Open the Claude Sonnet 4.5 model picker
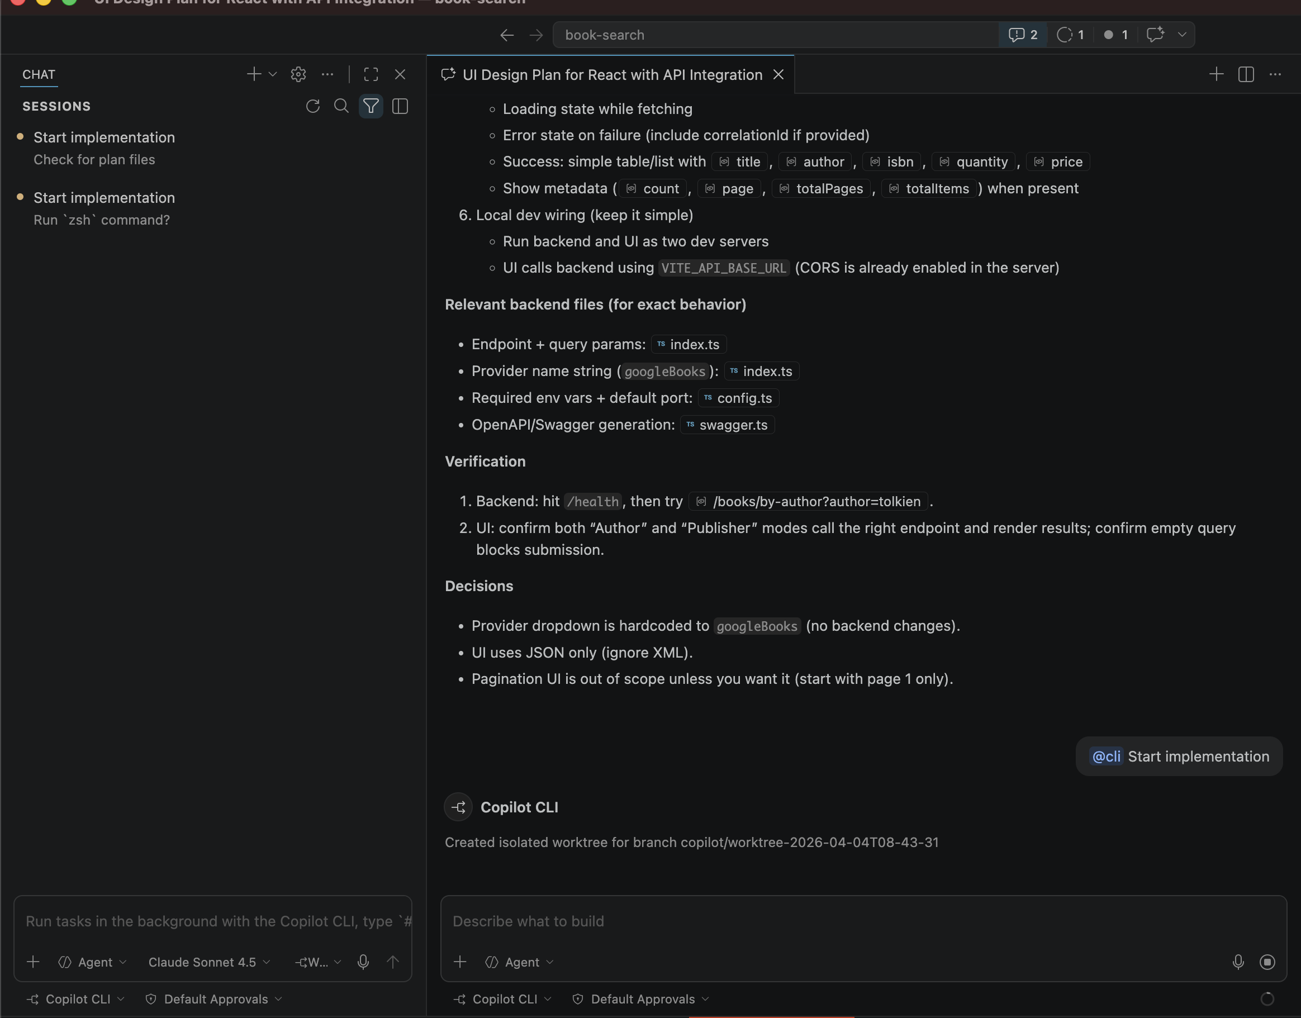The image size is (1301, 1018). click(x=208, y=962)
